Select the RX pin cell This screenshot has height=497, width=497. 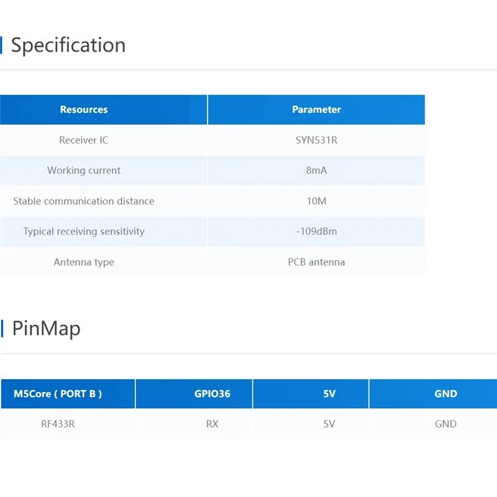coord(212,424)
